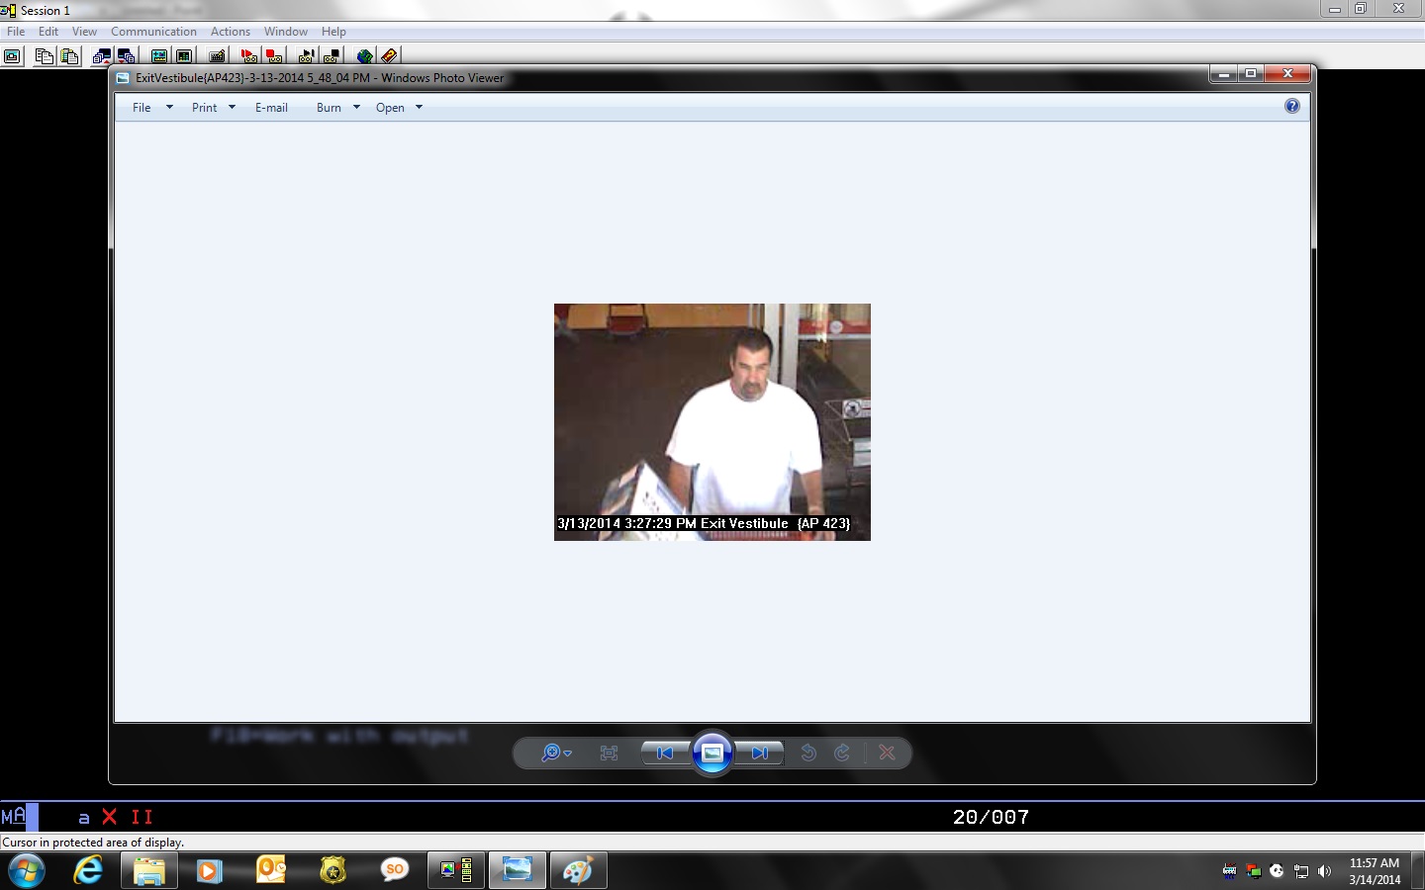Click the Keyboard remap icon in Session 1 toolbar
Viewport: 1425px width, 890px height.
[x=217, y=56]
